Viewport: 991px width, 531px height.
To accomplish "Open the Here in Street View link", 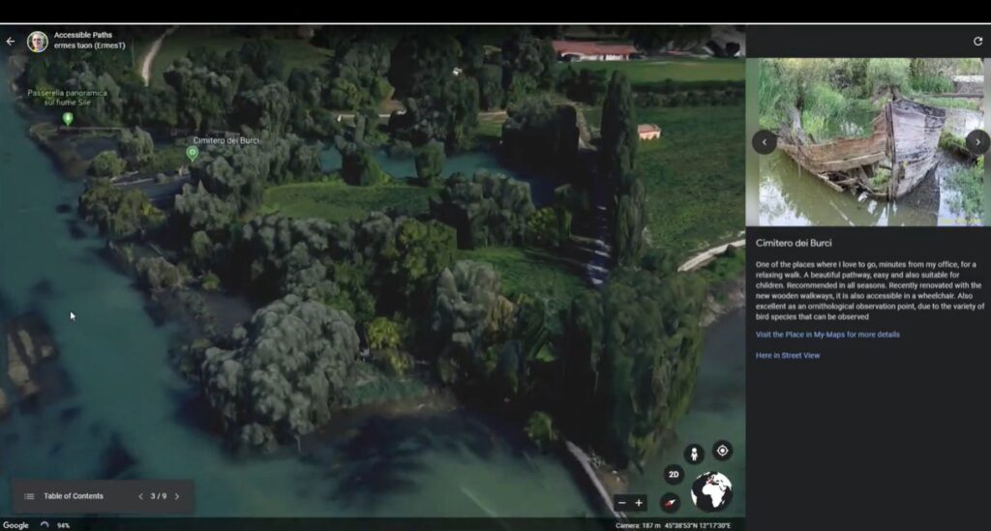I will pyautogui.click(x=788, y=356).
